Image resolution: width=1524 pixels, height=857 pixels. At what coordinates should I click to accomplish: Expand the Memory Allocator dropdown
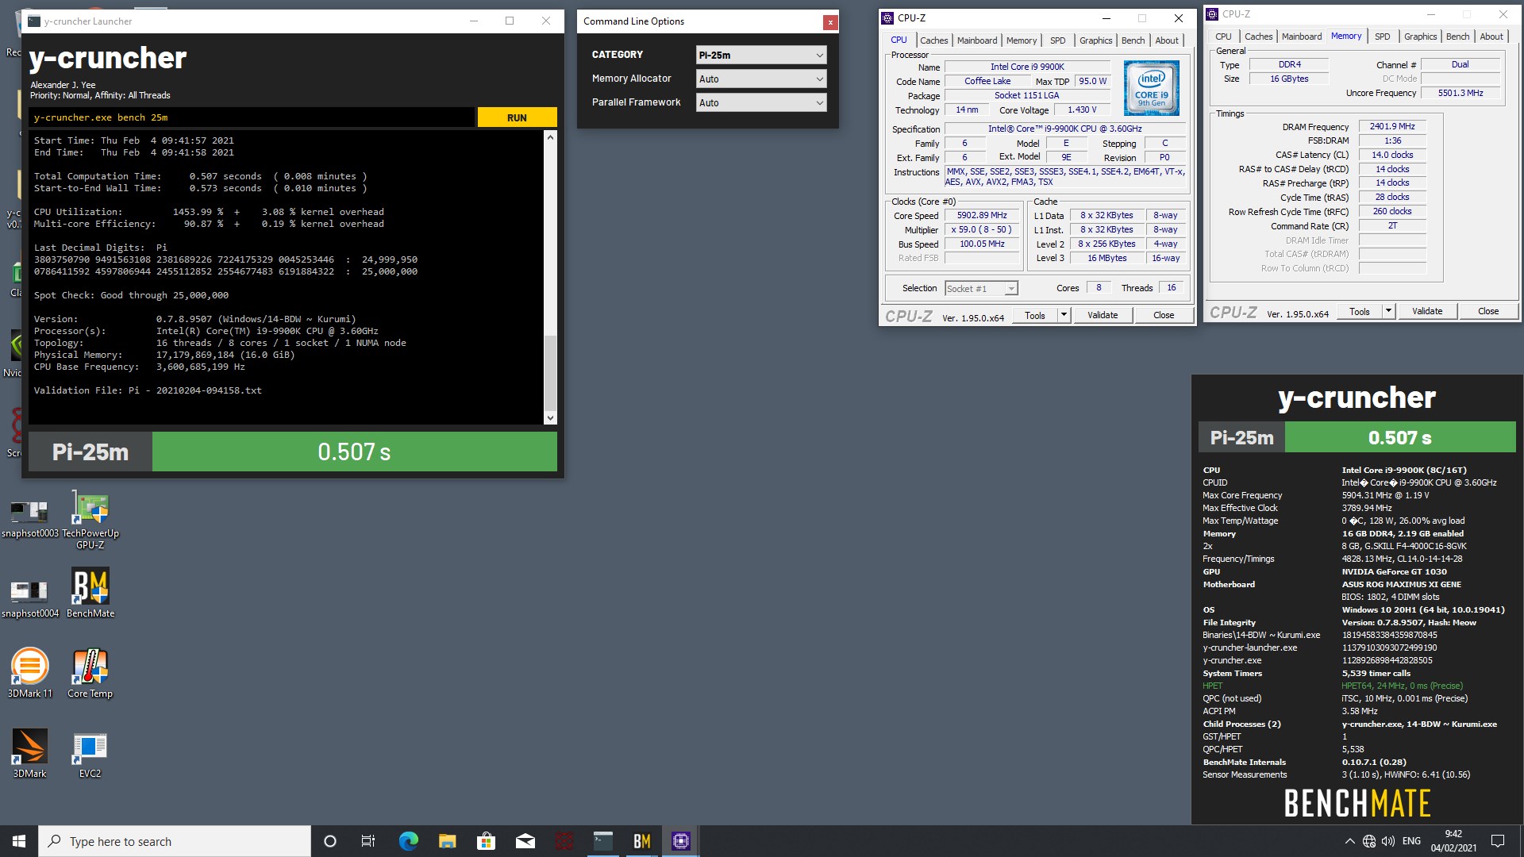(761, 79)
